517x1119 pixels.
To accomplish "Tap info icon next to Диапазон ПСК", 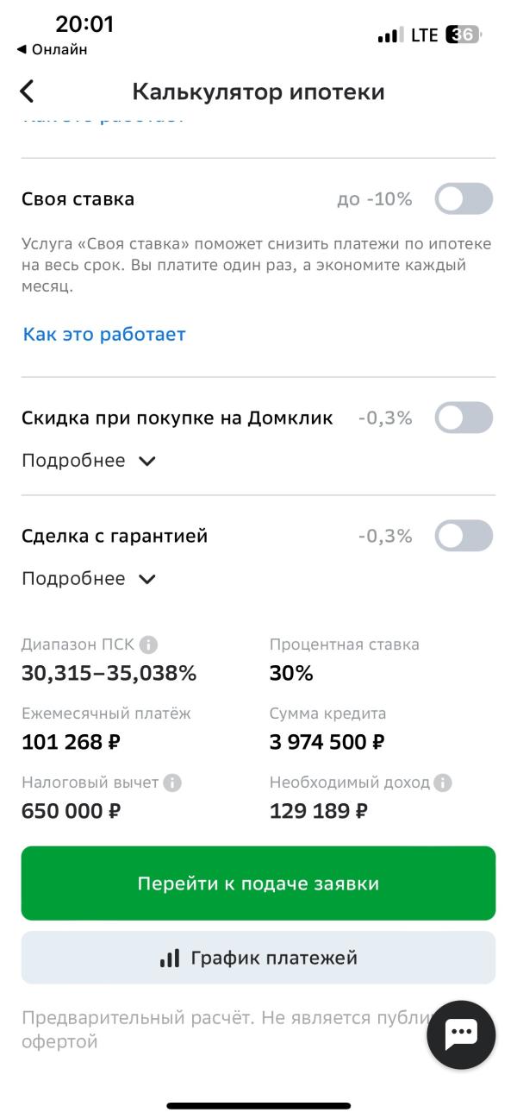I will pyautogui.click(x=149, y=644).
